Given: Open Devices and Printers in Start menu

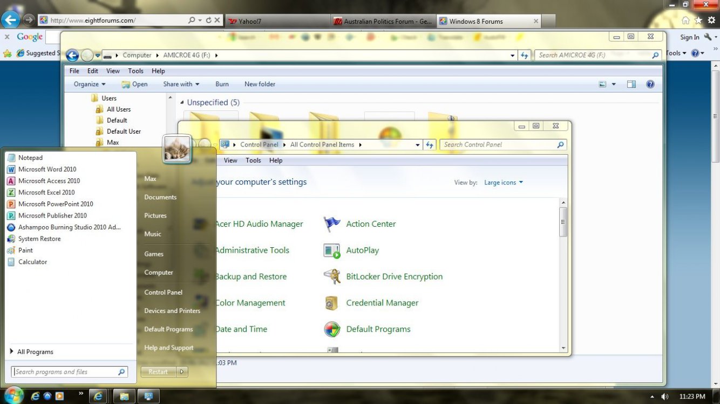Looking at the screenshot, I should tap(172, 311).
